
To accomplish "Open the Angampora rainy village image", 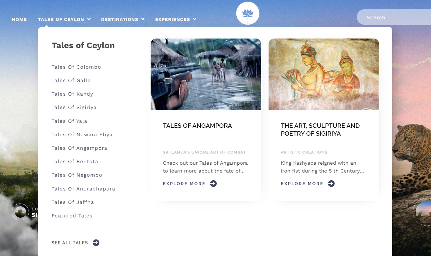I will point(206,74).
